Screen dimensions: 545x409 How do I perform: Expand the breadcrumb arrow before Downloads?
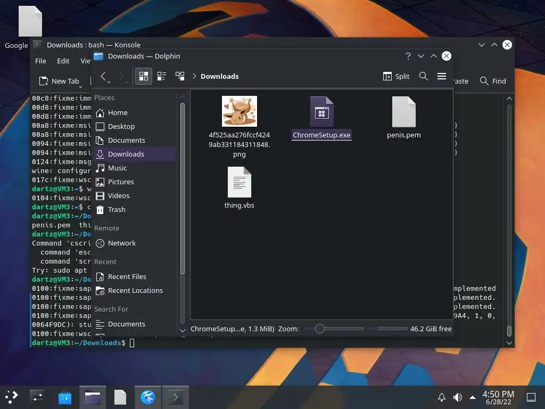(194, 76)
